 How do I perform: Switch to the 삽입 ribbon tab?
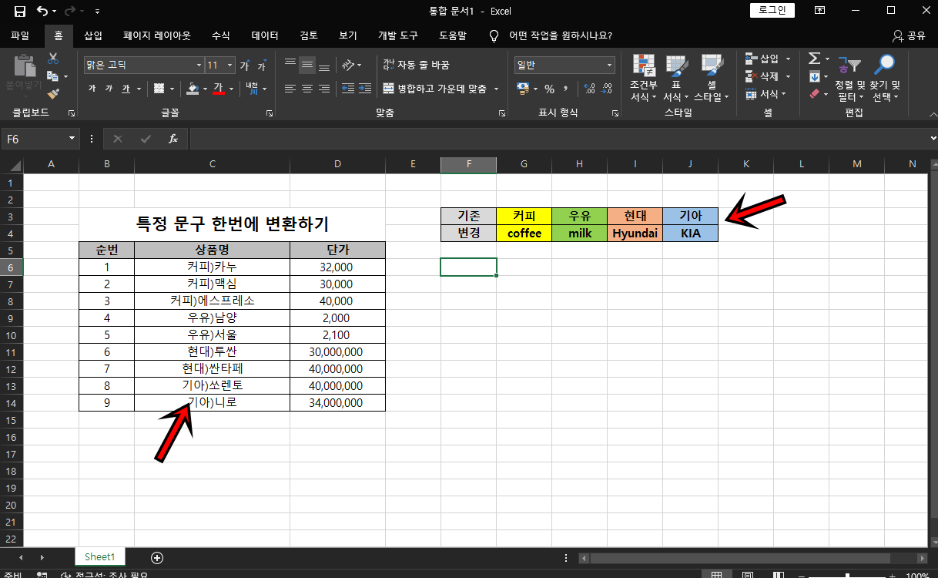92,35
